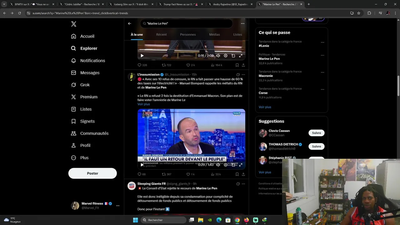Viewport: 400px width, 225px height.
Task: Open Marine Le Pen trend options dots
Action: (x=322, y=55)
